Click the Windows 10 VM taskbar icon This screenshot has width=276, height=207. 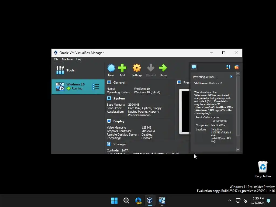[162, 201]
